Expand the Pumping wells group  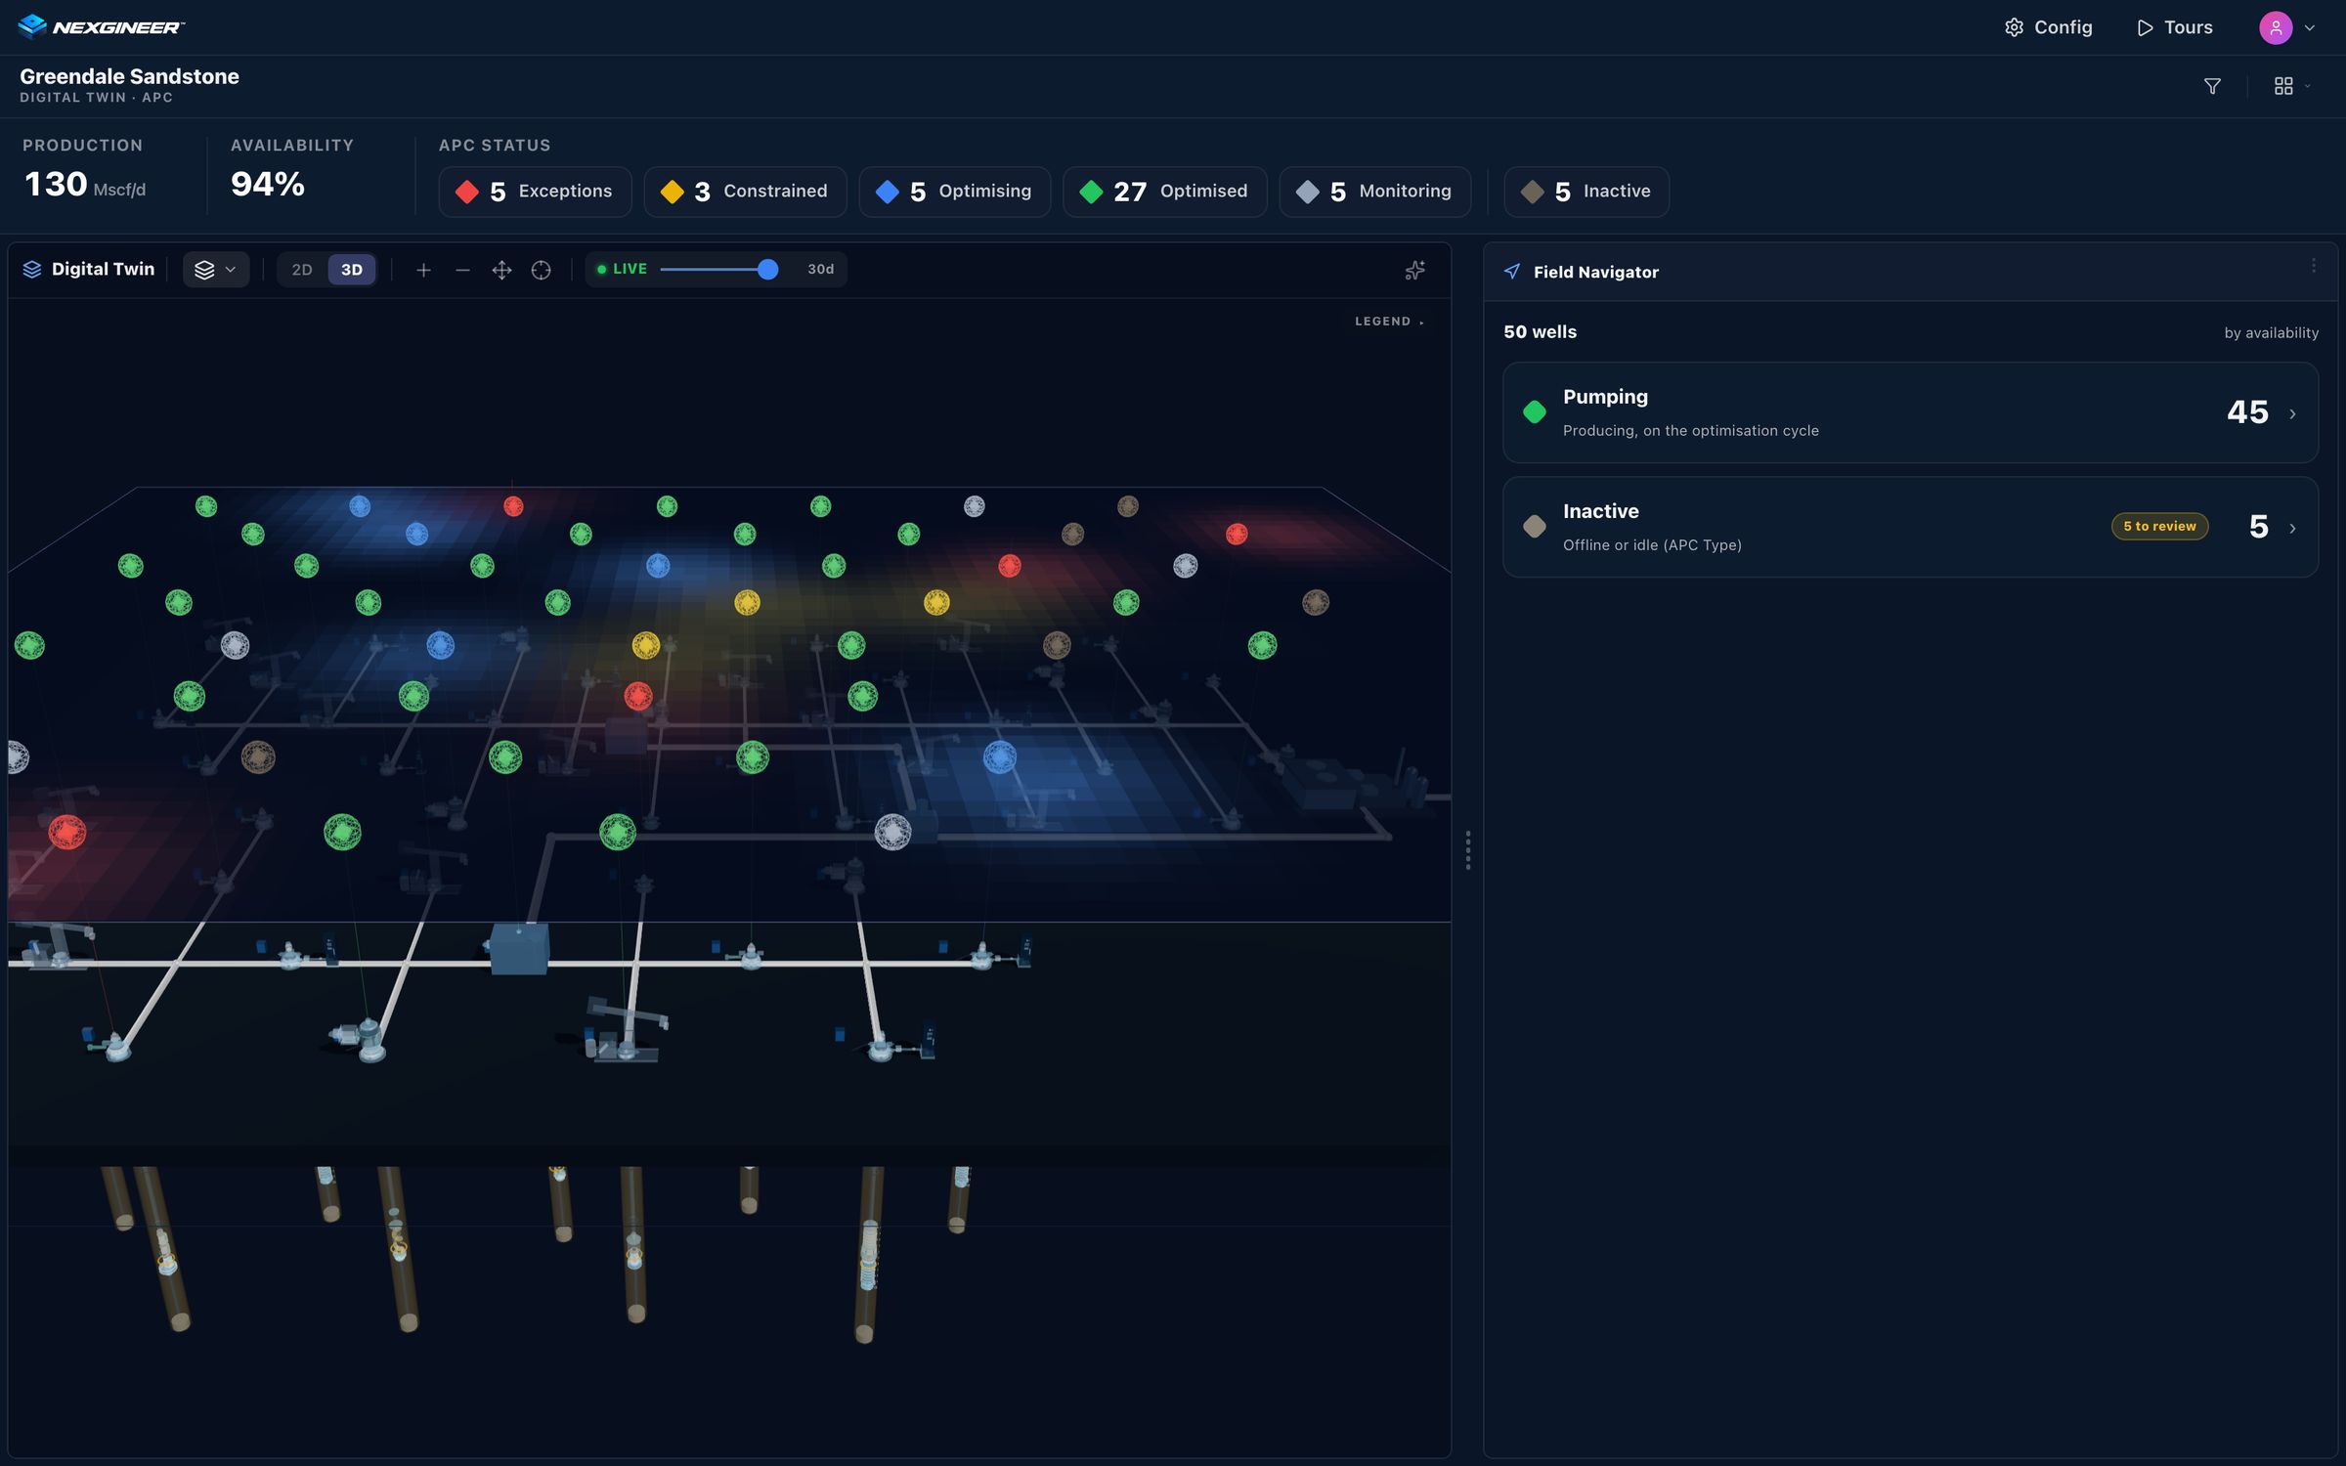pyautogui.click(x=1910, y=412)
